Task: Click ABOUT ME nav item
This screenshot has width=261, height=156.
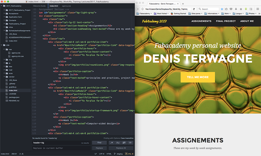Action: coord(247,21)
